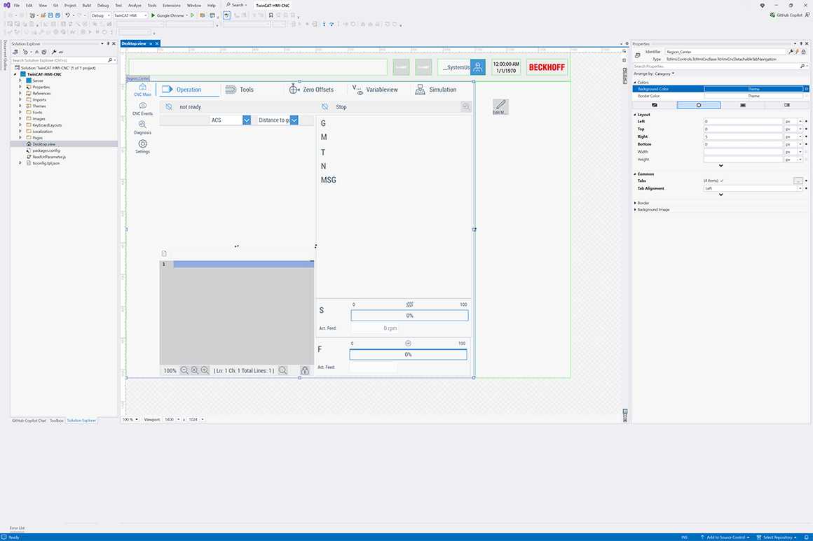
Task: Click the Border Color Theme swatch
Action: click(753, 97)
